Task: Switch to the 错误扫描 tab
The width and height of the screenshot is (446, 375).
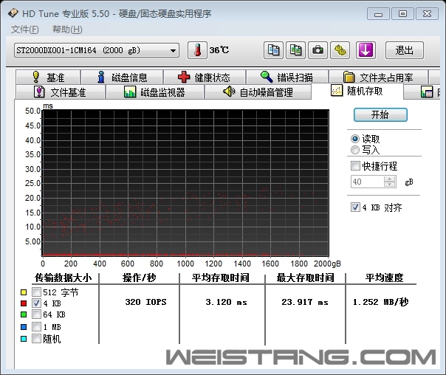Action: [287, 77]
